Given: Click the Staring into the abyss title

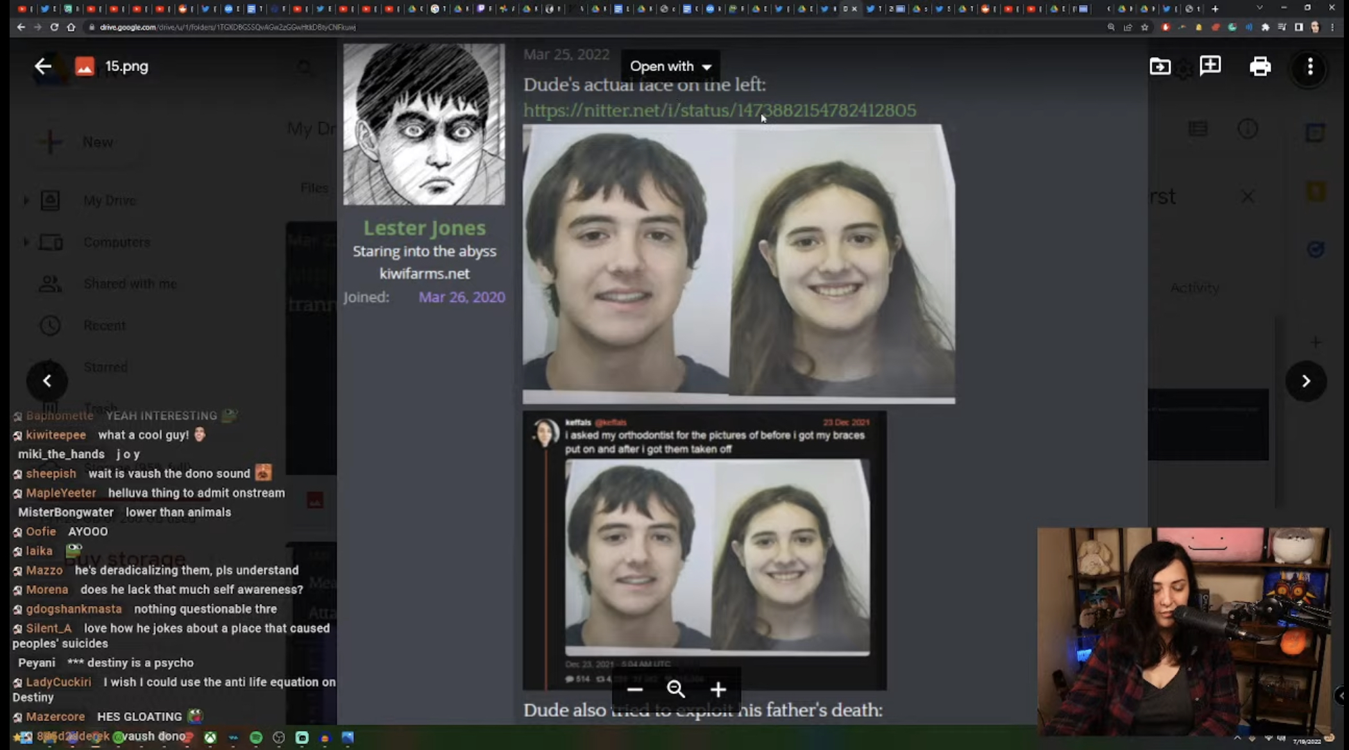Looking at the screenshot, I should pos(424,251).
